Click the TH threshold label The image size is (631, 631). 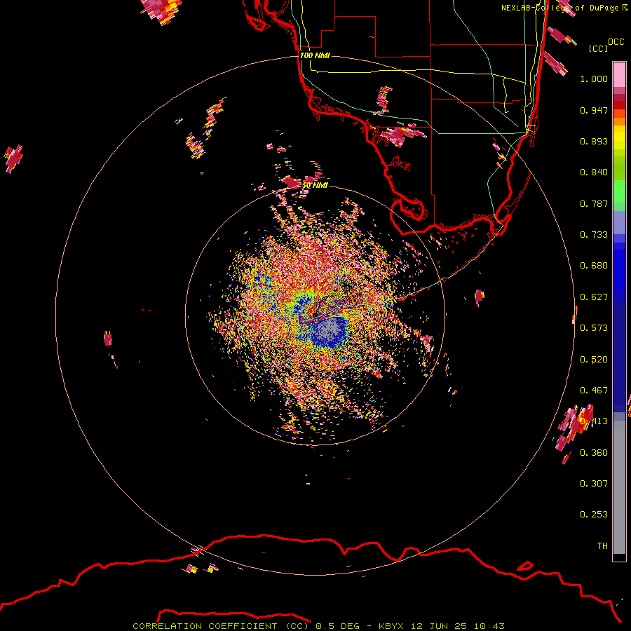point(602,546)
